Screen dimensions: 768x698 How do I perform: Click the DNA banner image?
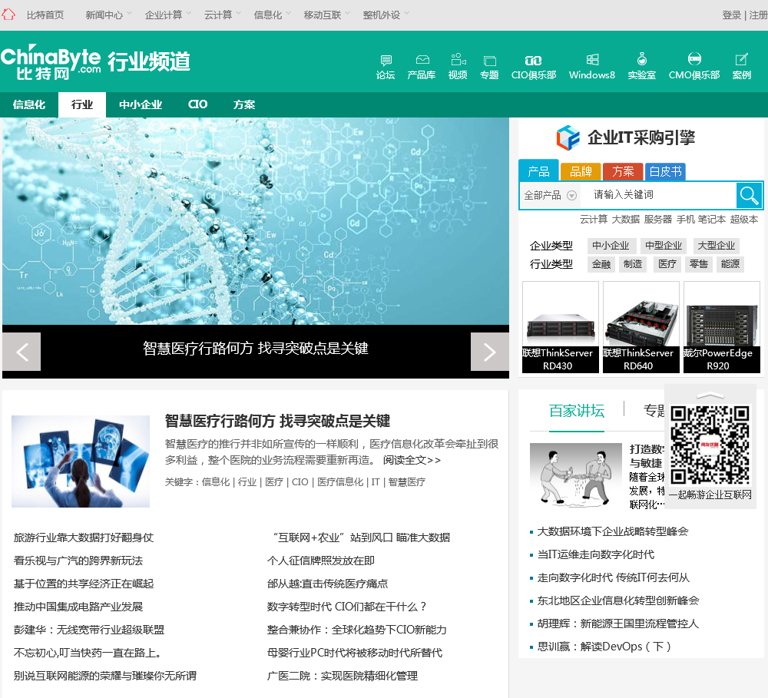pyautogui.click(x=256, y=221)
